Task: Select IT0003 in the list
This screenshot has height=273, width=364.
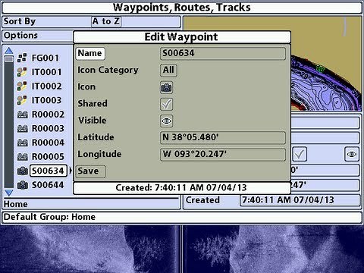Action: click(x=46, y=101)
